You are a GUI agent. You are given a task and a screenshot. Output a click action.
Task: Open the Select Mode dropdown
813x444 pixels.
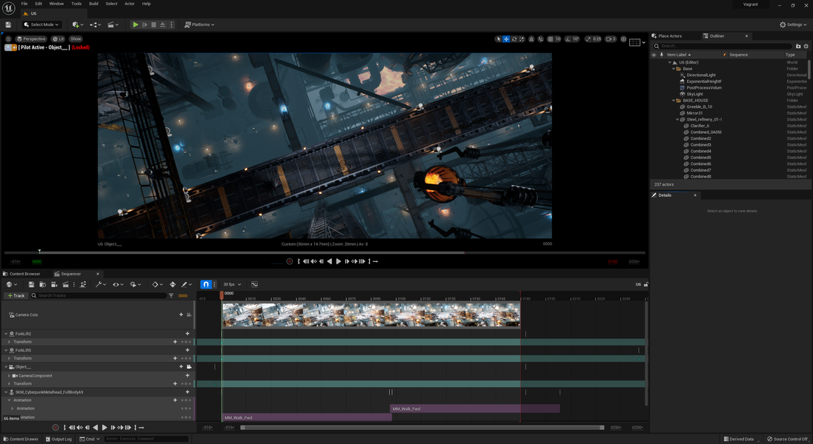pyautogui.click(x=42, y=24)
